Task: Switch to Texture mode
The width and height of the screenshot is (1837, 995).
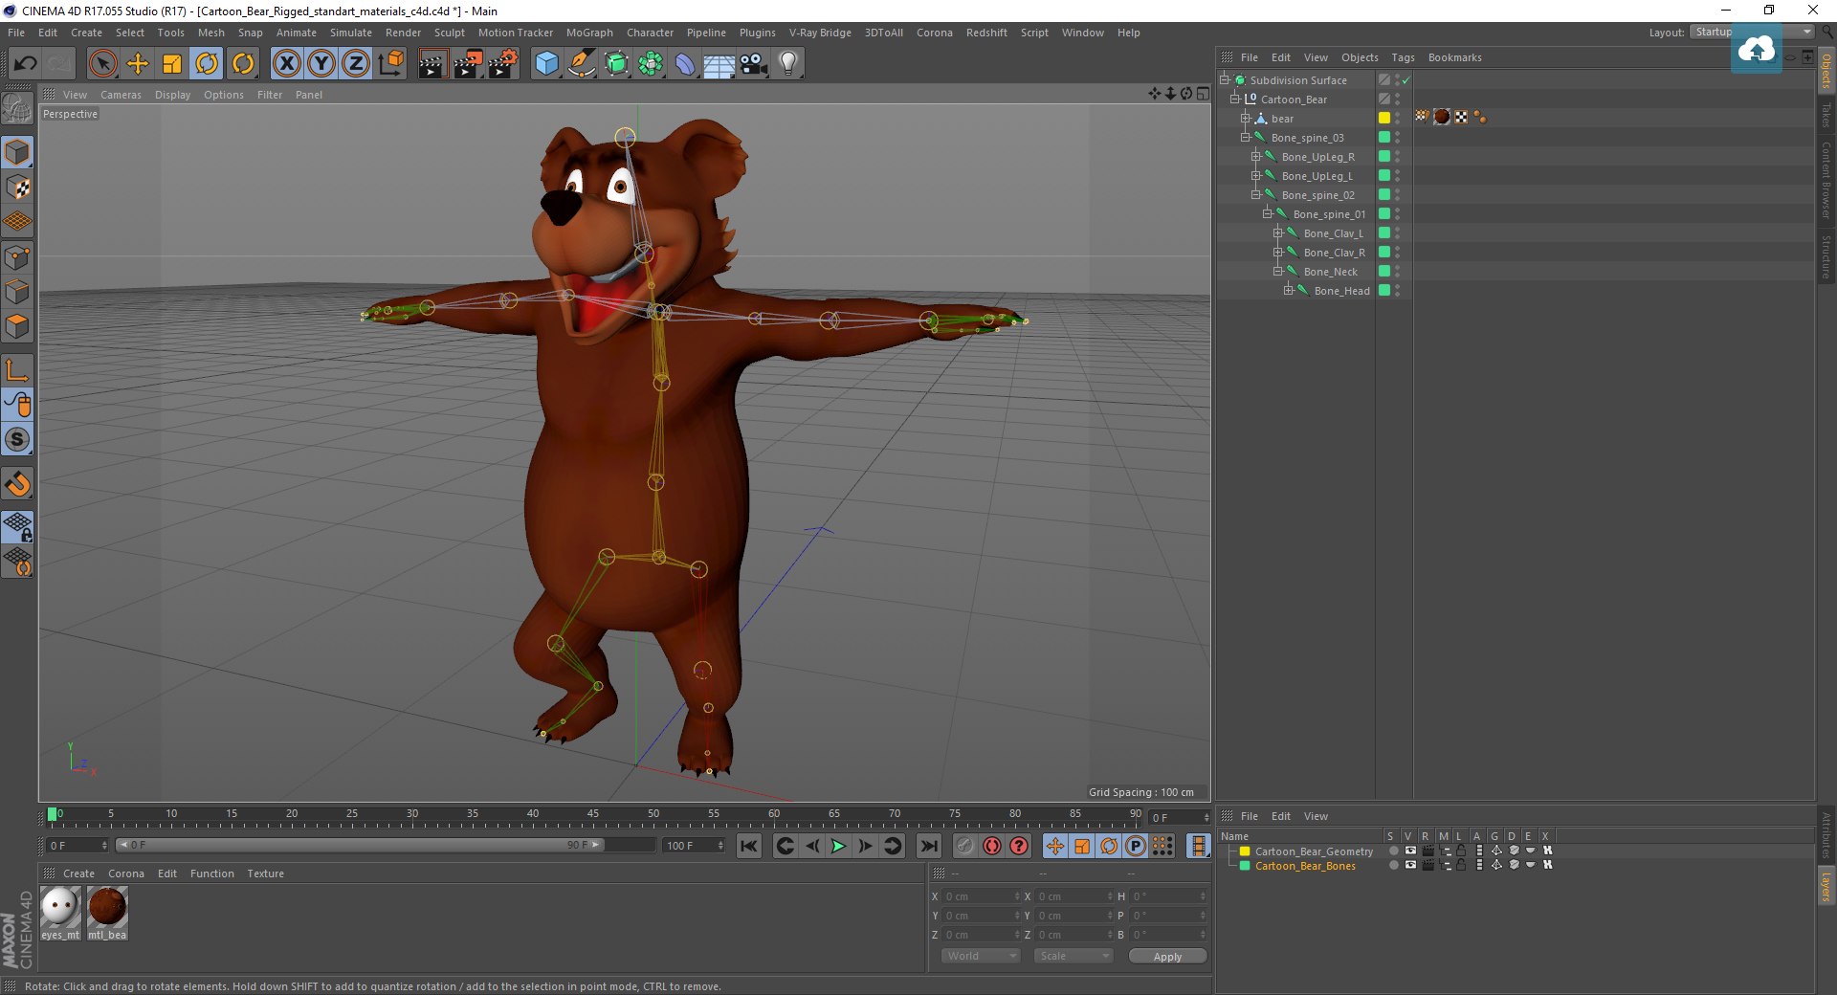Action: 18,188
